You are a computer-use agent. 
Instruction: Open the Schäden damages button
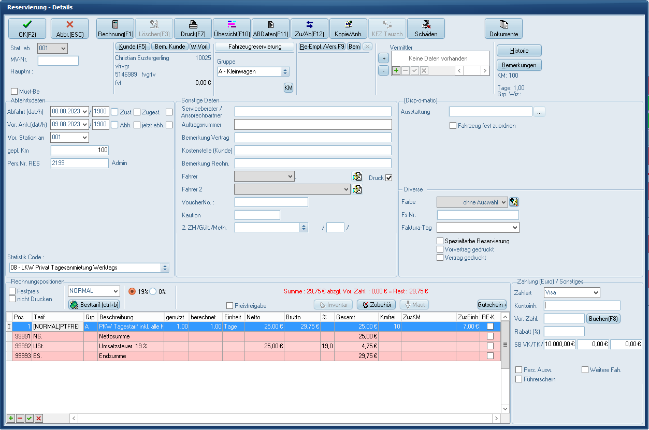click(x=426, y=28)
